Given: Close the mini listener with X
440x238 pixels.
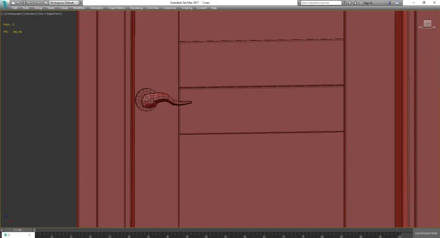Looking at the screenshot, I should (x=30, y=235).
